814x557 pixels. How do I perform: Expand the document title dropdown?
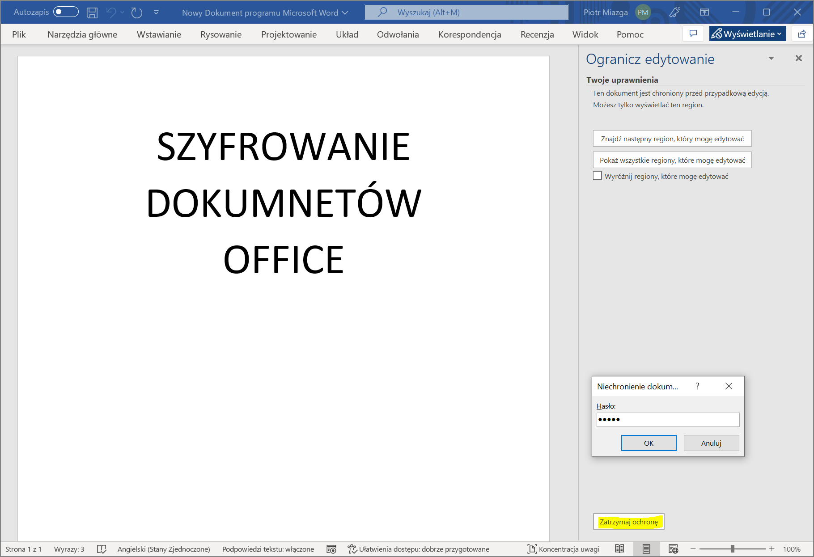(345, 13)
